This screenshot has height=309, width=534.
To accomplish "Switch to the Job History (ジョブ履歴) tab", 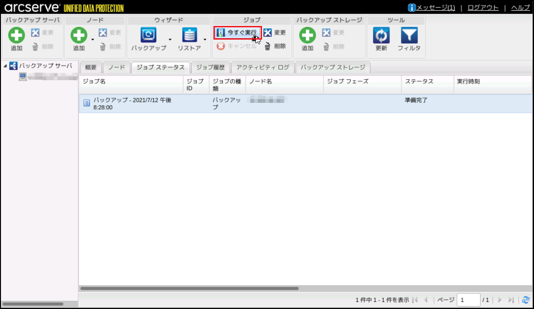I will click(211, 67).
